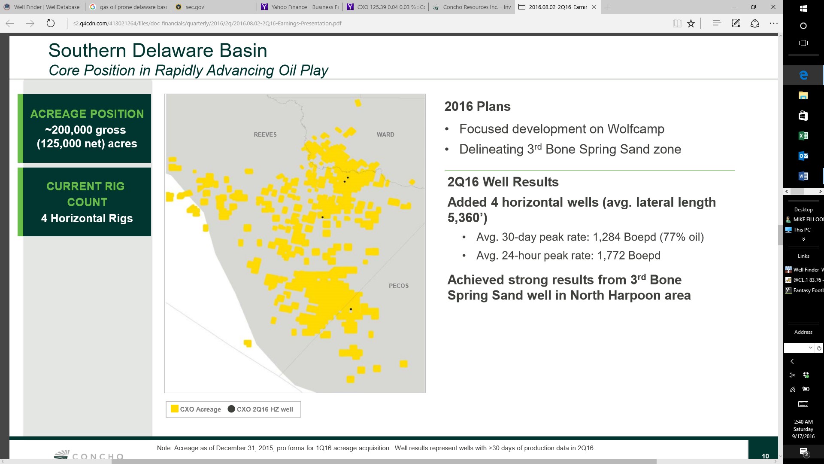Open the touch keyboard
This screenshot has height=464, width=824.
pos(803,404)
